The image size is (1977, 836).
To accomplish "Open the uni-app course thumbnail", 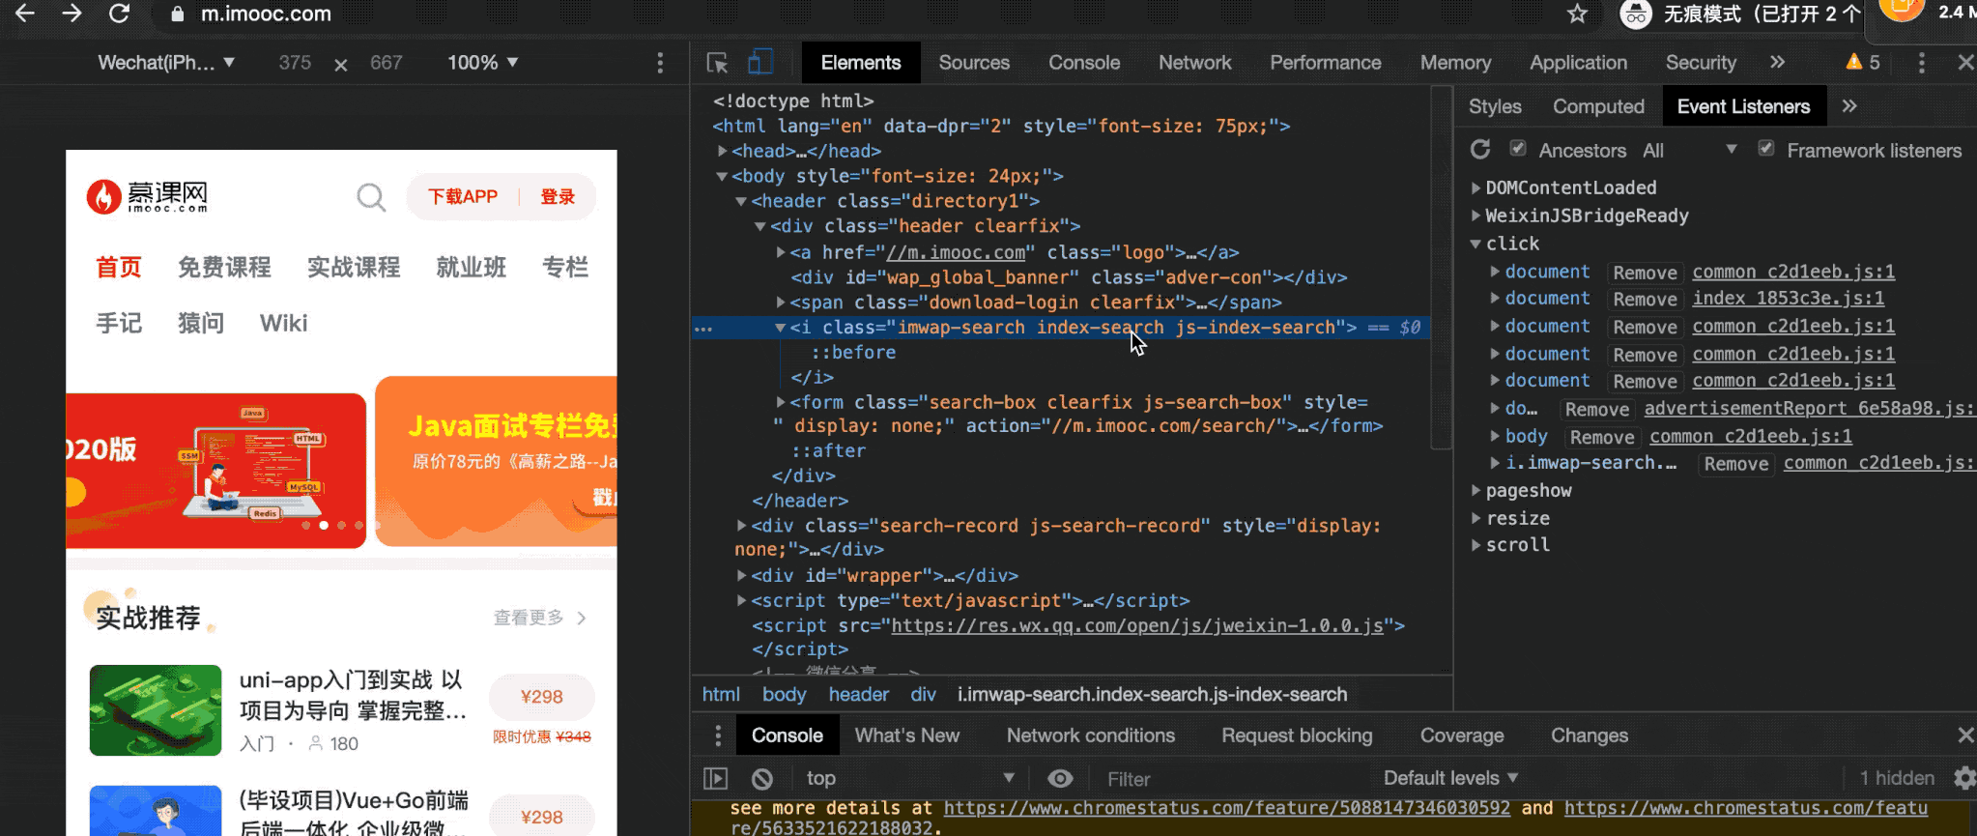I will coord(156,710).
